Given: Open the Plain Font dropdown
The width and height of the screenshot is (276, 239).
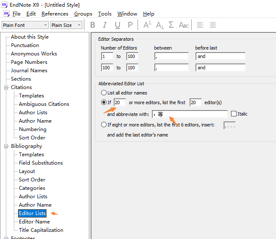Looking at the screenshot, I should [x=45, y=25].
